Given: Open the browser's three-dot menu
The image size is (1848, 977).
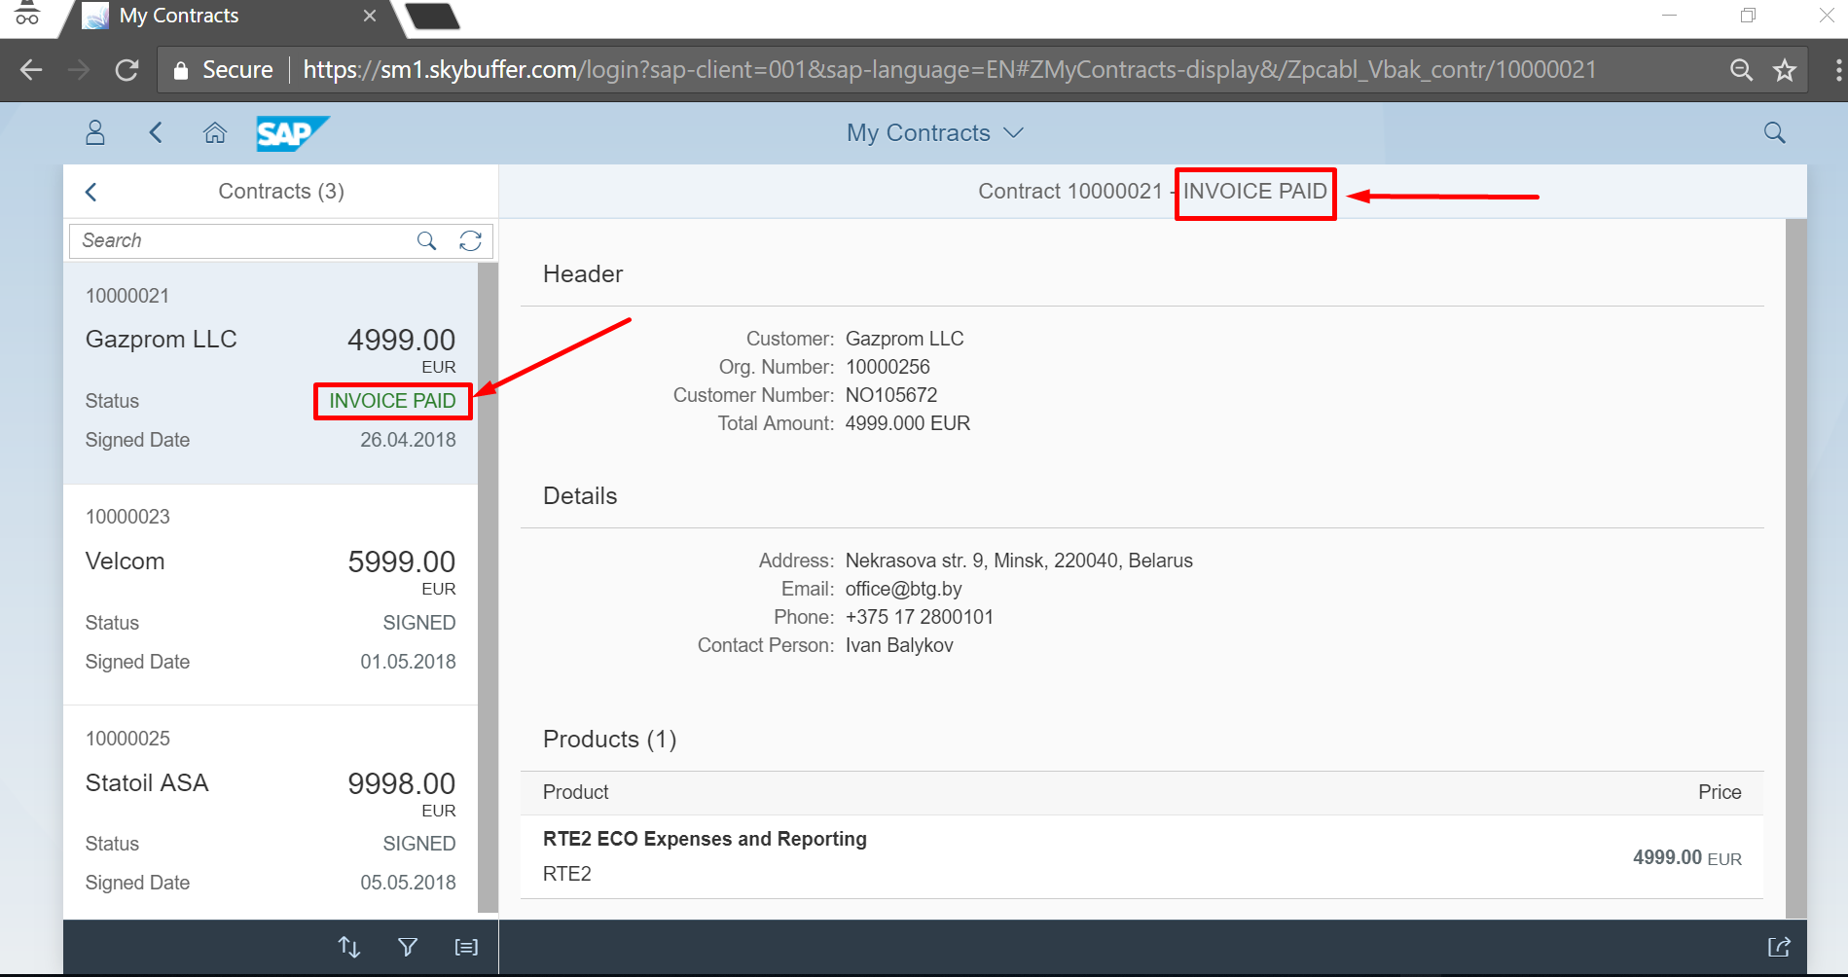Looking at the screenshot, I should pos(1837,70).
